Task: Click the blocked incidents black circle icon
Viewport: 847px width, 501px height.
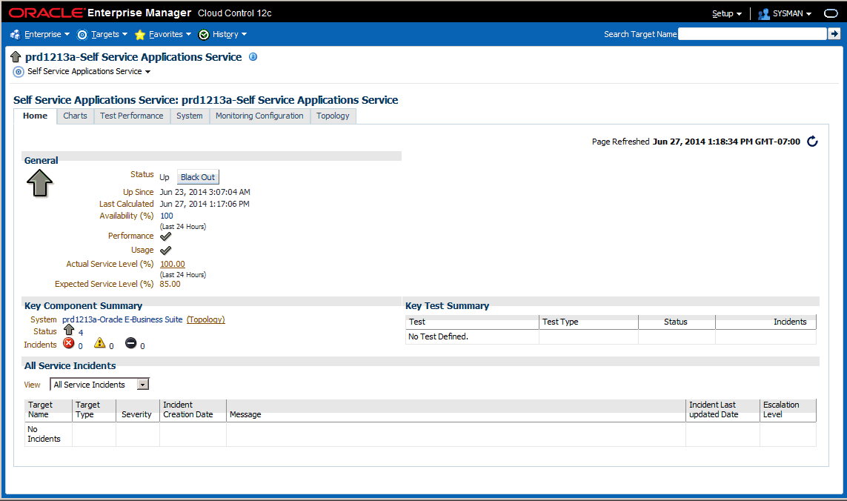Action: 130,342
